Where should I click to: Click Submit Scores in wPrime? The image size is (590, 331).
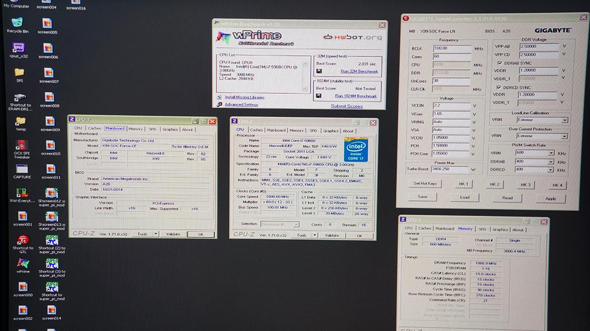(346, 106)
